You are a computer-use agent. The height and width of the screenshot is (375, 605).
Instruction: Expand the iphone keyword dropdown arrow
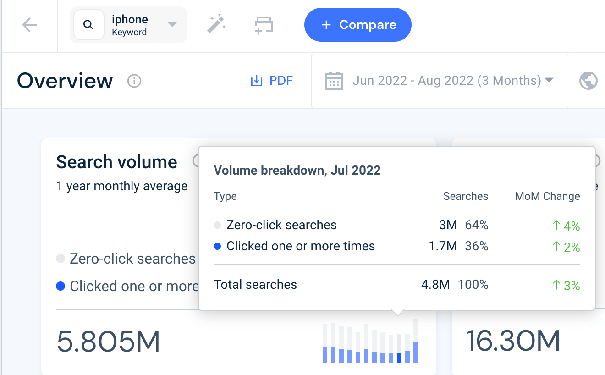pos(172,25)
